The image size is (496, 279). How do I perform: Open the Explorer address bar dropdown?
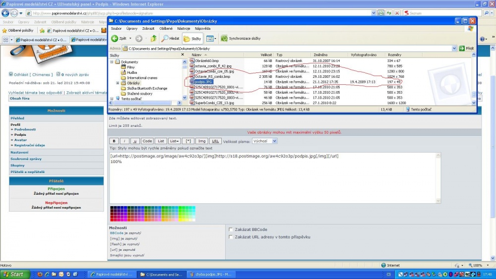tap(454, 49)
